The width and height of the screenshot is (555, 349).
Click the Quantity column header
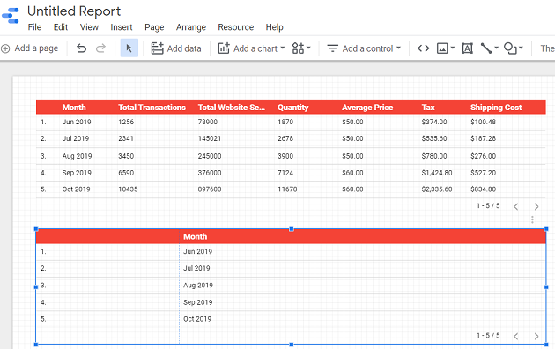point(293,108)
